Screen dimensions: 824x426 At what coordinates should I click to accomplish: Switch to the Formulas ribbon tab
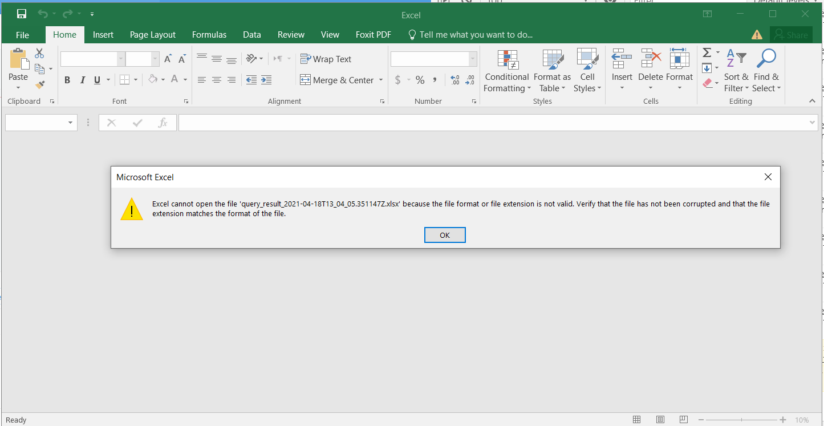coord(209,34)
